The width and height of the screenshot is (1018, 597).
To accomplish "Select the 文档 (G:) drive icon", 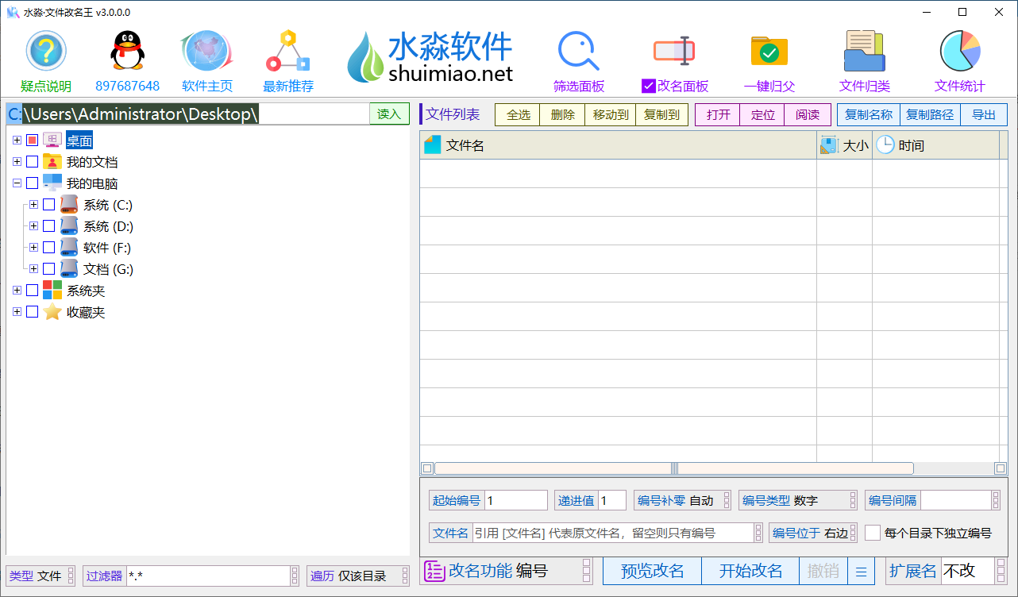I will [69, 269].
